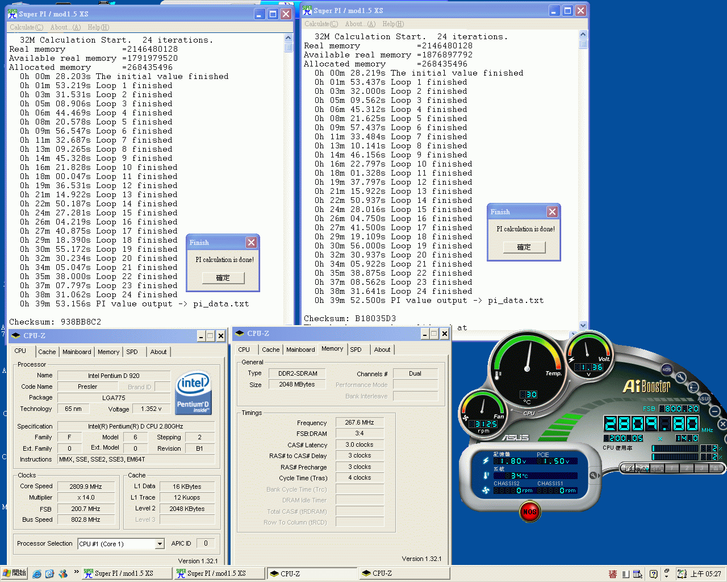
Task: Switch to CPU tab in right CPU-Z
Action: coord(244,350)
